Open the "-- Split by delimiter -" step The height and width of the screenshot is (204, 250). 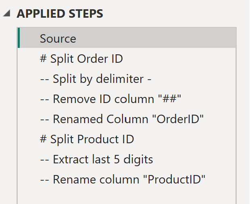(x=96, y=79)
